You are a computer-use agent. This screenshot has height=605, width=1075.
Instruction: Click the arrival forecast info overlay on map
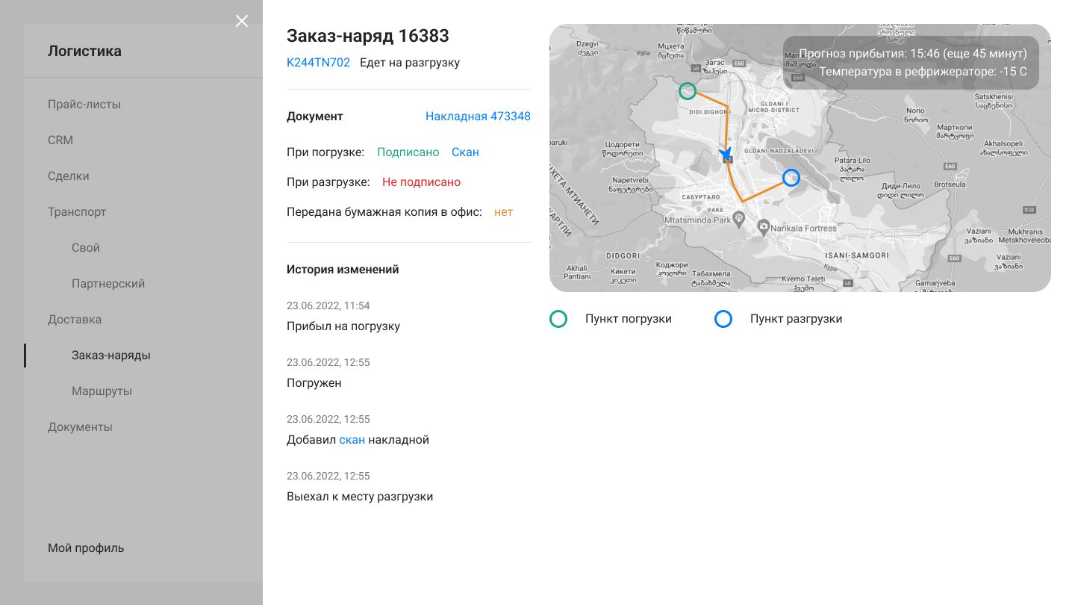click(x=911, y=63)
